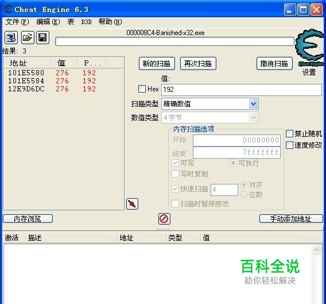Toggle the 可写 checkbox
Viewport: 326px width, 304px height.
175,163
